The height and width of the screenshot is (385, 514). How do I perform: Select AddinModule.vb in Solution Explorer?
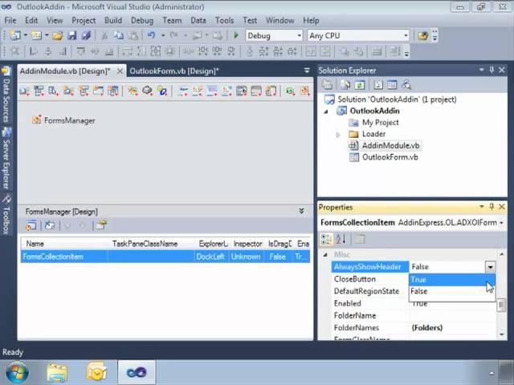(x=390, y=146)
